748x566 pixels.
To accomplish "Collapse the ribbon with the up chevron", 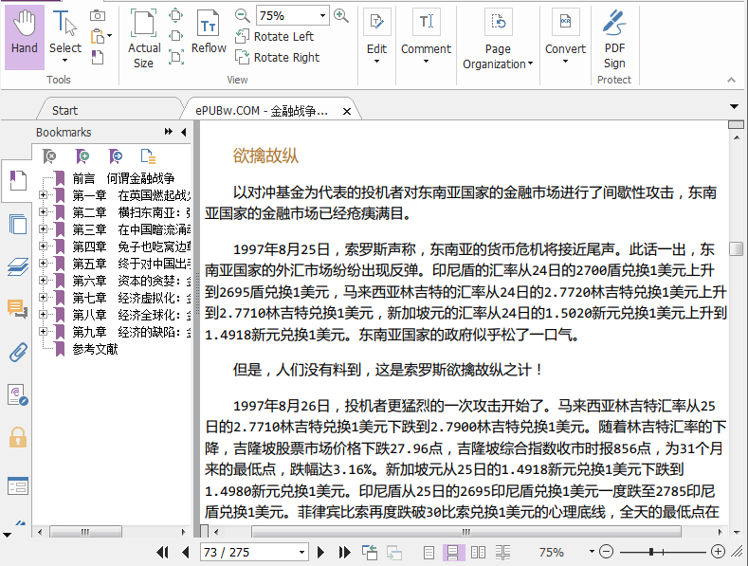I will point(731,80).
